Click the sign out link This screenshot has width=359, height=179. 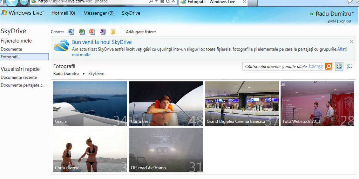coord(345,21)
